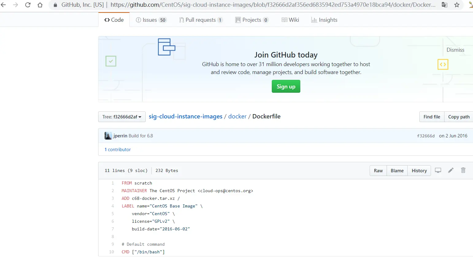View the Raw file
473x261 pixels.
coord(378,170)
